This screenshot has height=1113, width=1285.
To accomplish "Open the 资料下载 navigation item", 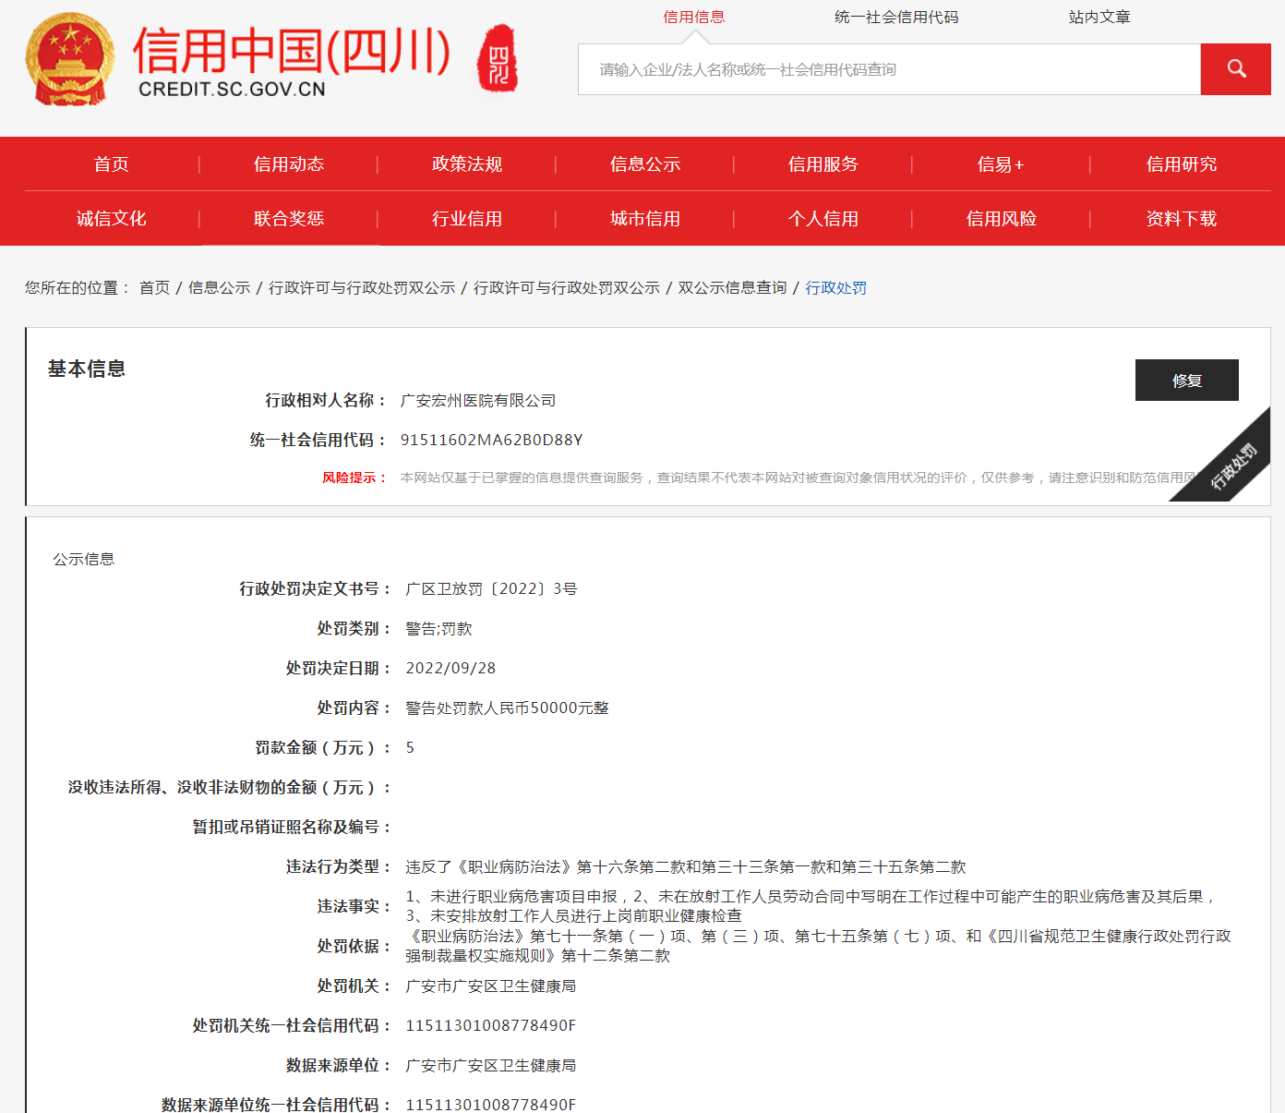I will point(1182,219).
